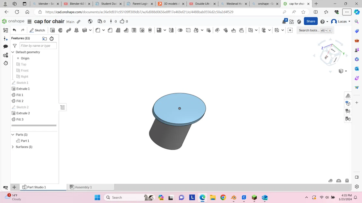Toggle regeneration times stopwatch icon

[x=51, y=38]
